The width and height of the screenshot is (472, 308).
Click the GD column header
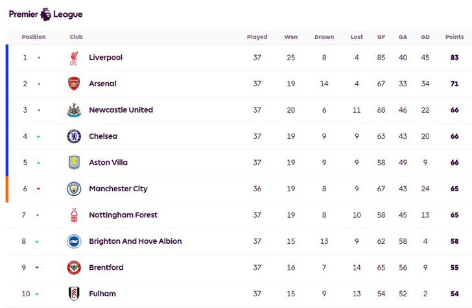(x=425, y=37)
